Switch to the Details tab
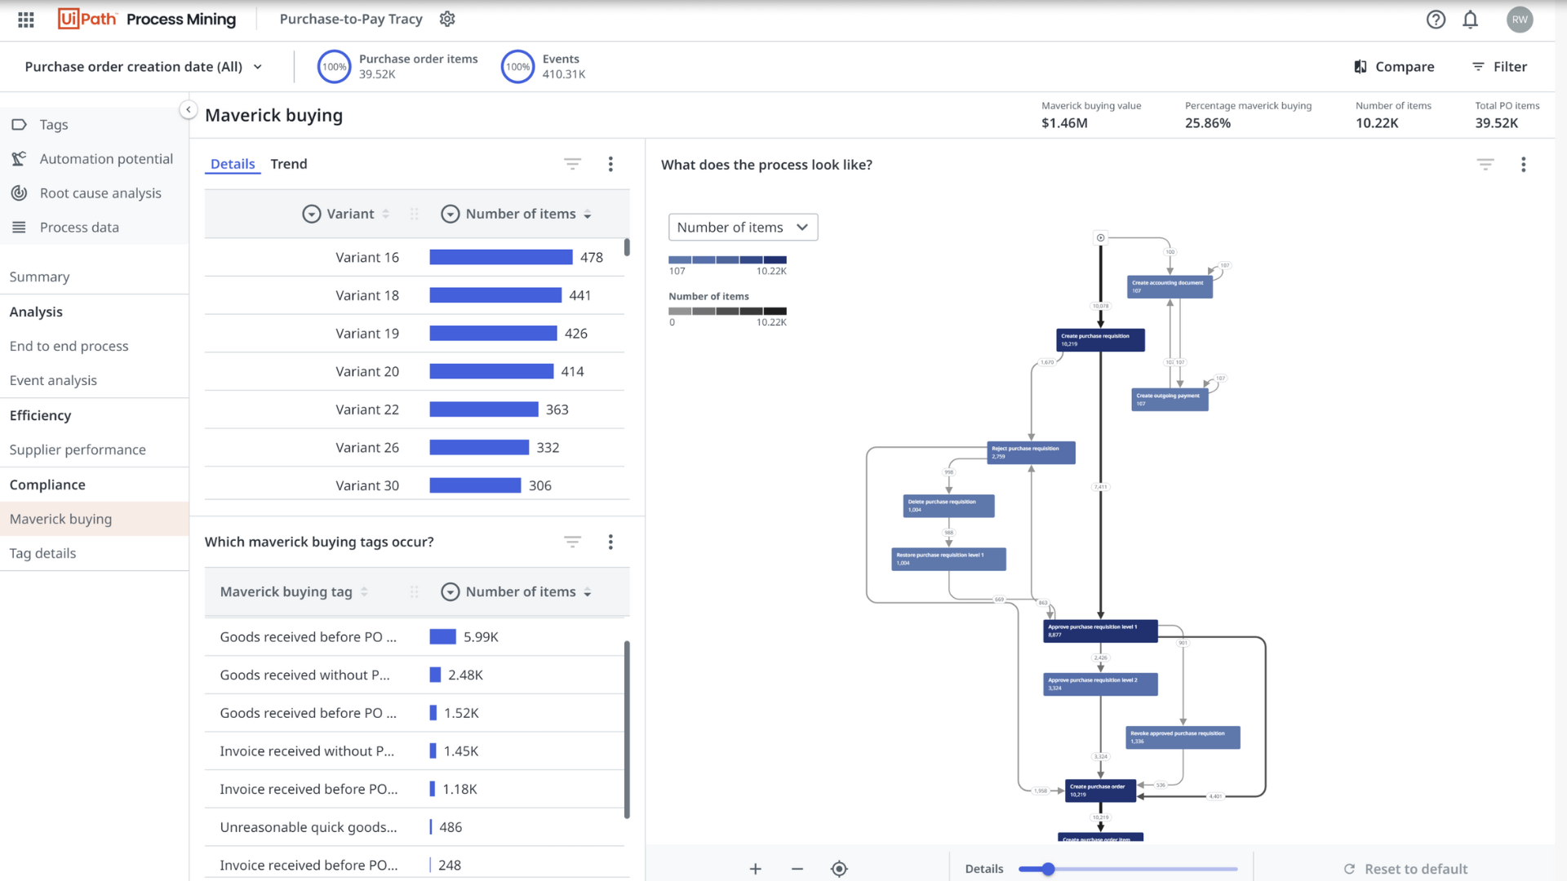This screenshot has width=1567, height=881. pyautogui.click(x=233, y=164)
